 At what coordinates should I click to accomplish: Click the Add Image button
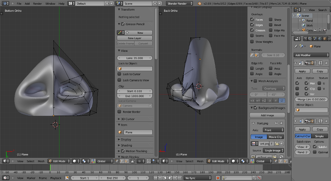point(267,115)
